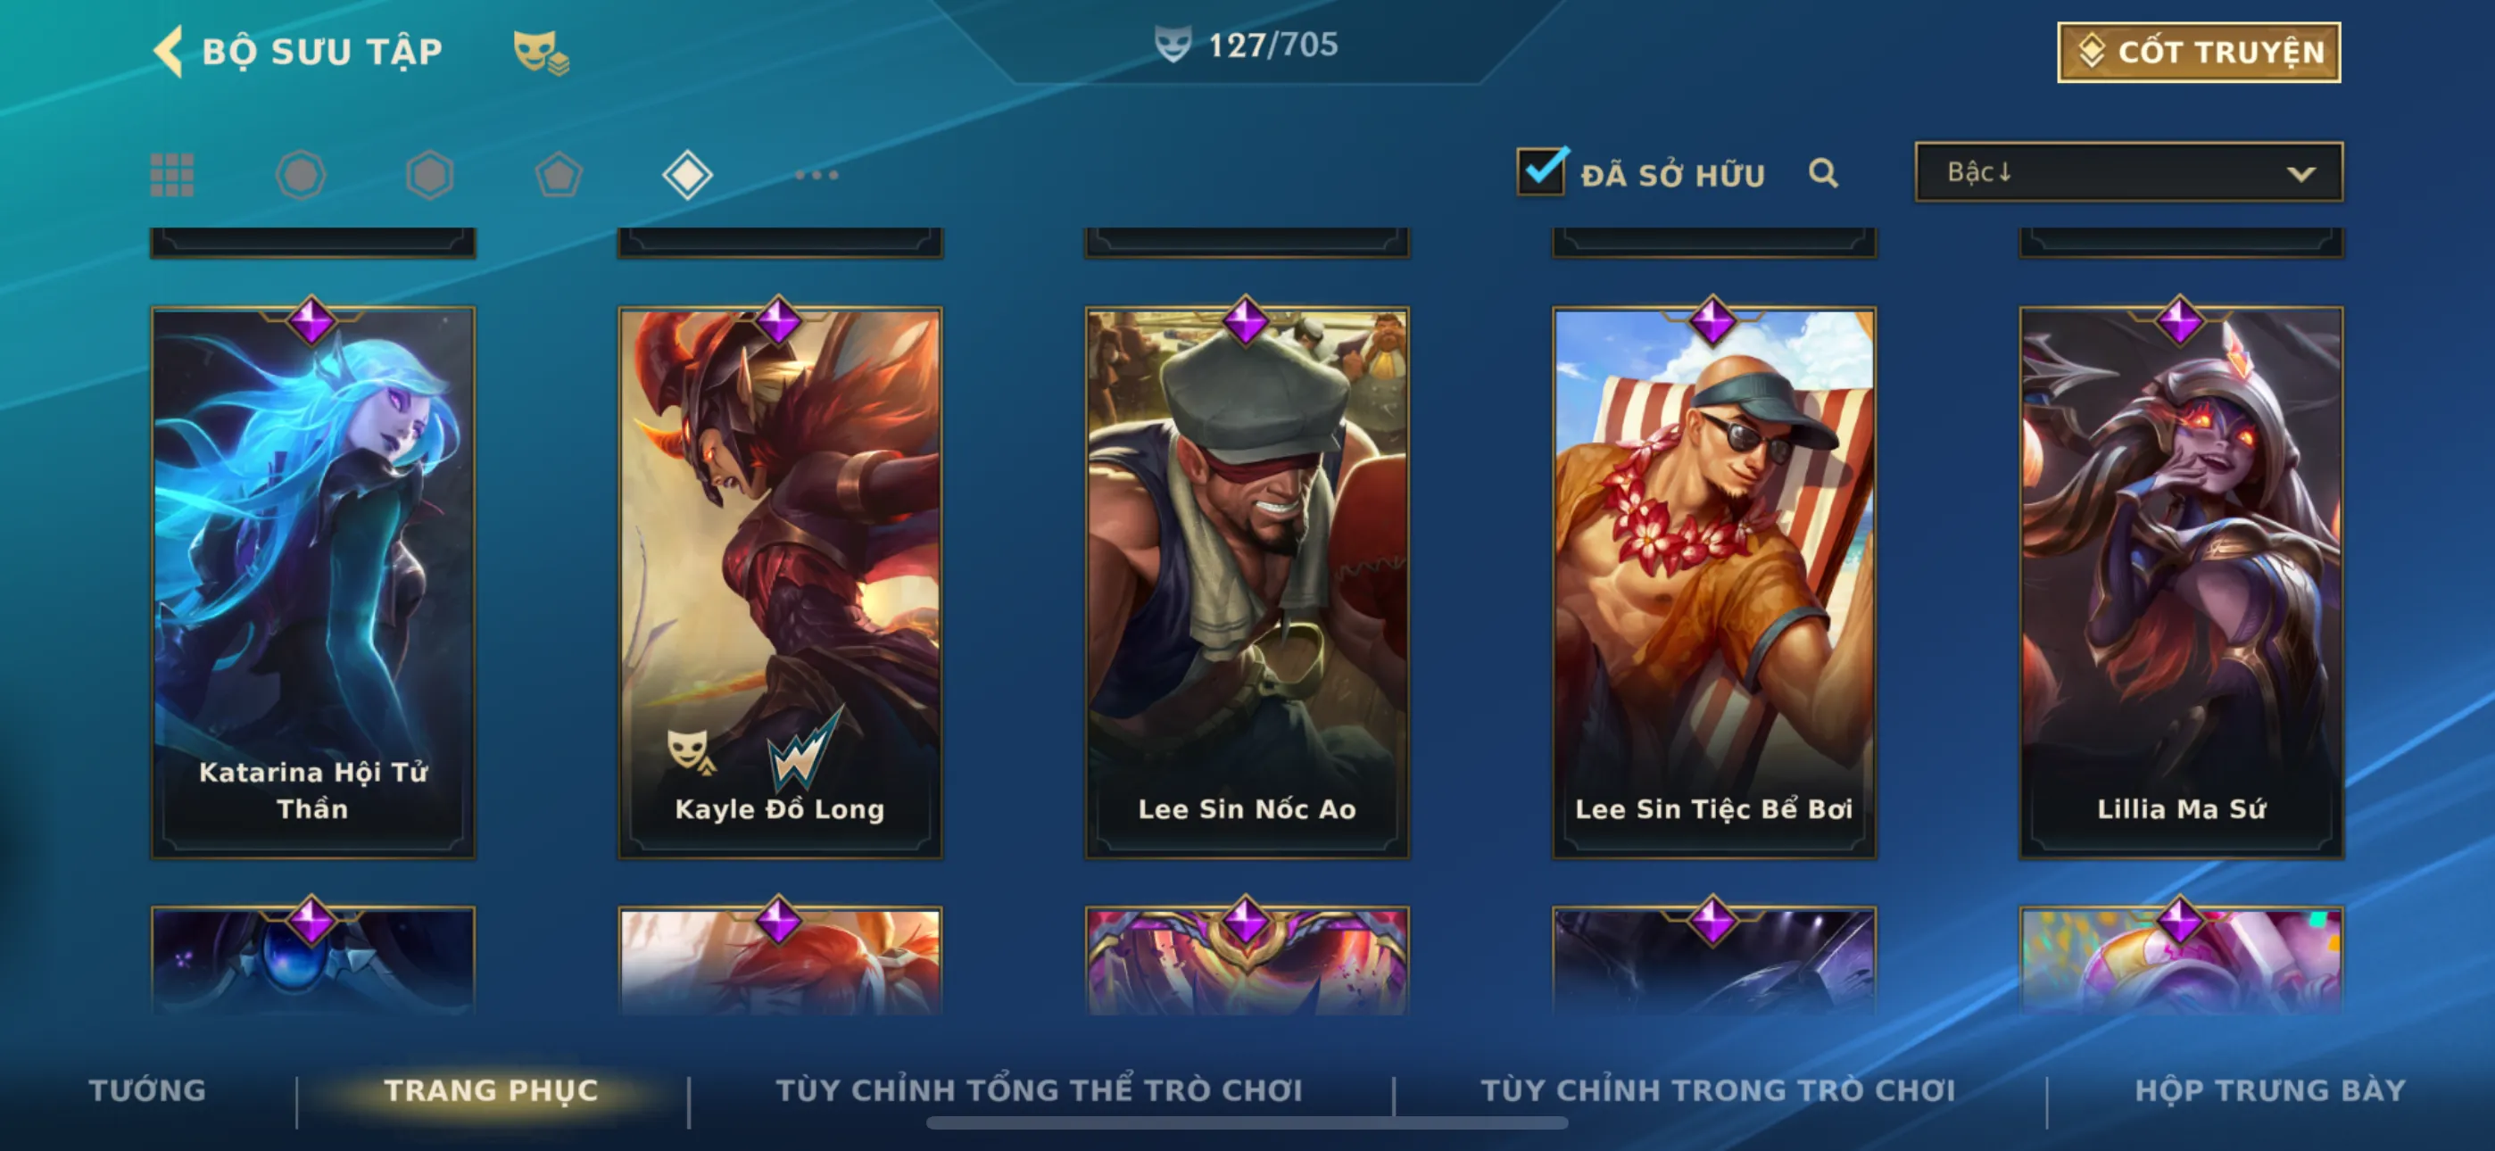The image size is (2495, 1151).
Task: Select the pentagon rarity filter icon
Action: click(559, 176)
